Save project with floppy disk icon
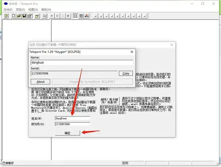Image resolution: width=221 pixels, height=167 pixels. 24,16
